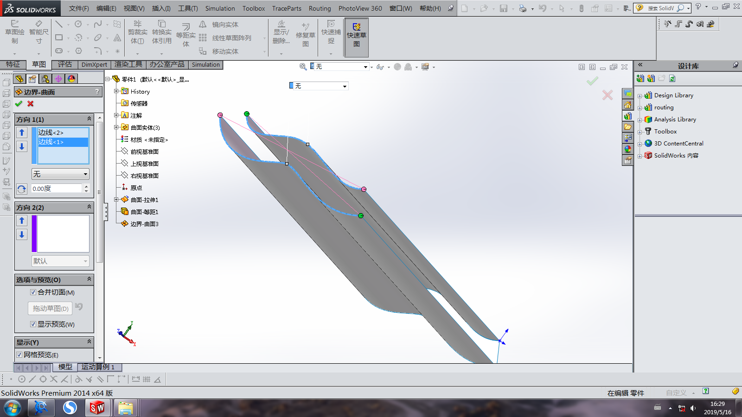Select the Quick Sketch (快速草图) tool

(x=356, y=35)
